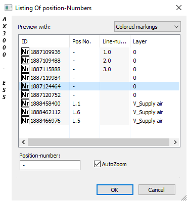Viewport: 187px width, 201px height.
Task: Select row with ID 1887109936
Action: pos(99,52)
